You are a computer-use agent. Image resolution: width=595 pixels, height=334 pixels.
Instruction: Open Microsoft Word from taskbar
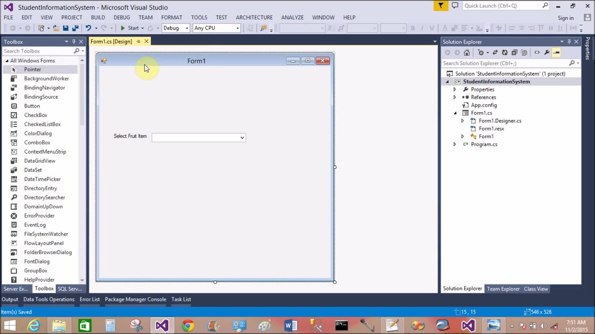point(291,326)
